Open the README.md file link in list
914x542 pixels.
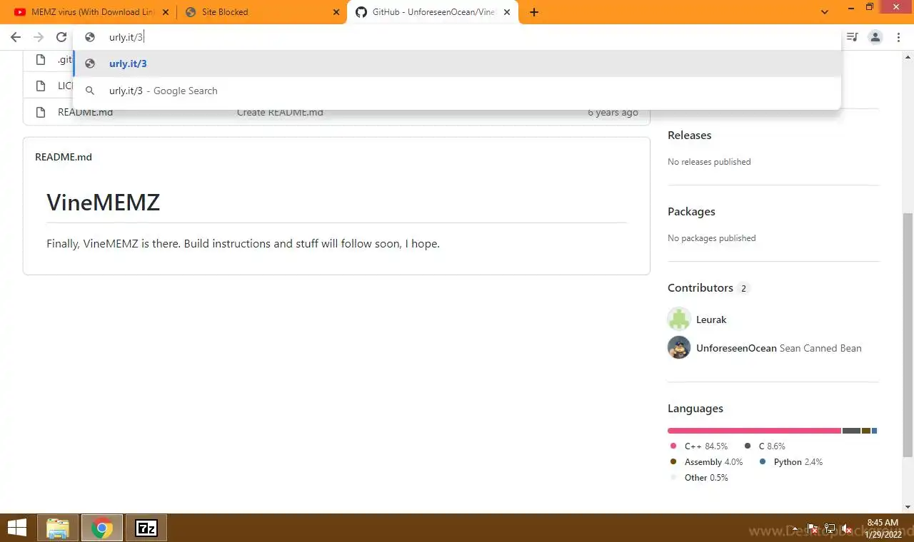[x=85, y=112]
